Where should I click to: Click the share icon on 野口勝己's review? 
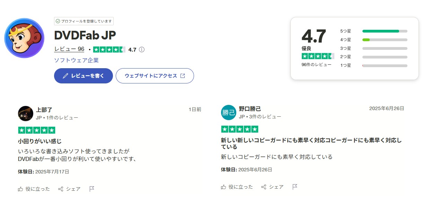click(x=264, y=187)
